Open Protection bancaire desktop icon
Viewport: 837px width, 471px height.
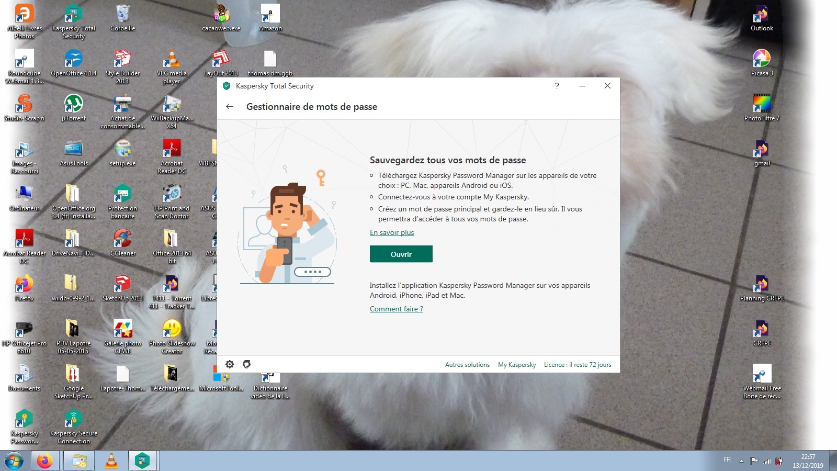coord(123,202)
